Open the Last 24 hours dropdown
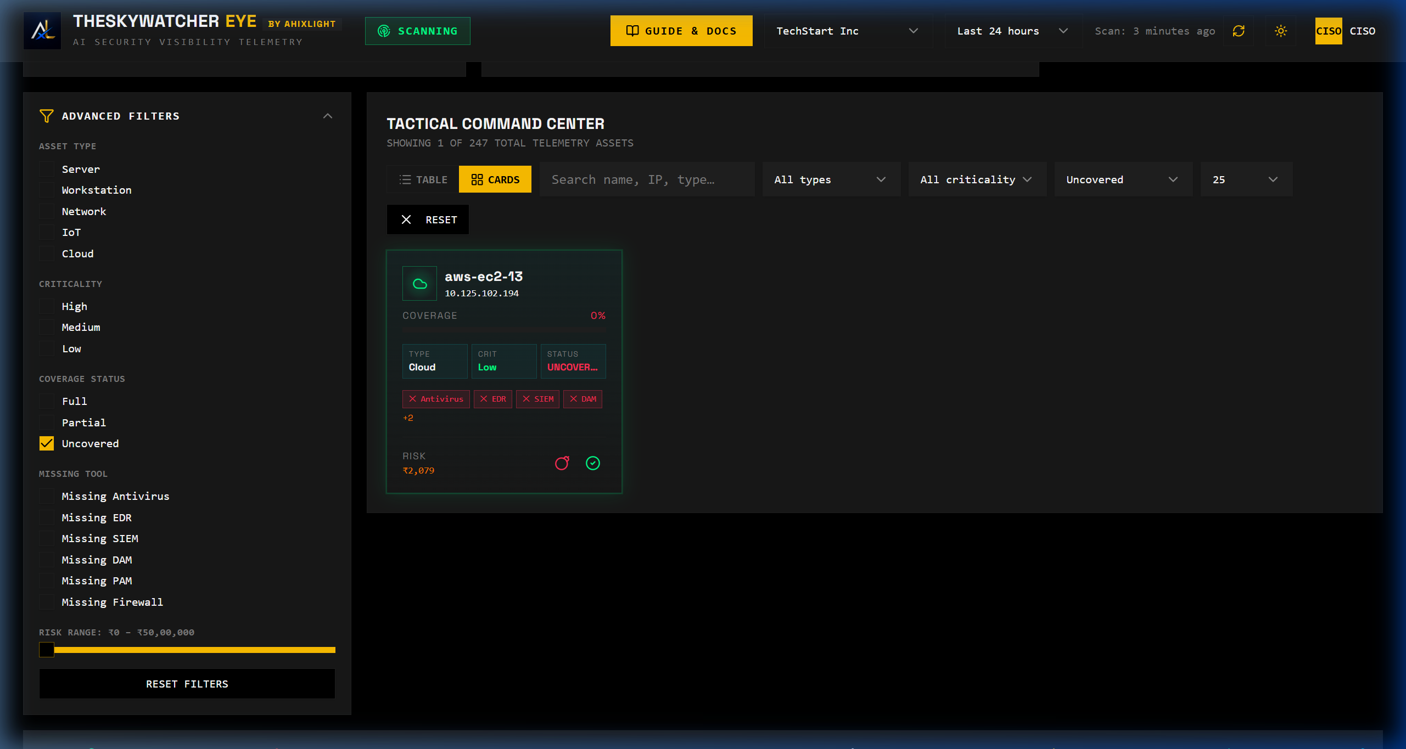The height and width of the screenshot is (749, 1406). click(x=1013, y=31)
